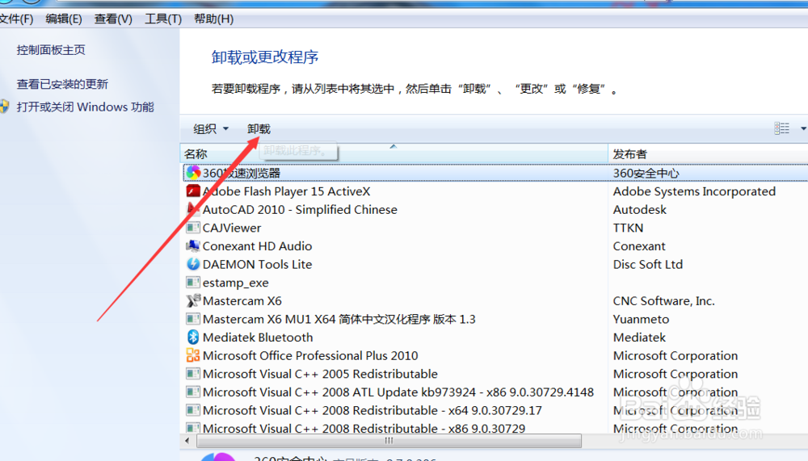Click the CAJViewer program icon
This screenshot has width=808, height=461.
pyautogui.click(x=193, y=228)
